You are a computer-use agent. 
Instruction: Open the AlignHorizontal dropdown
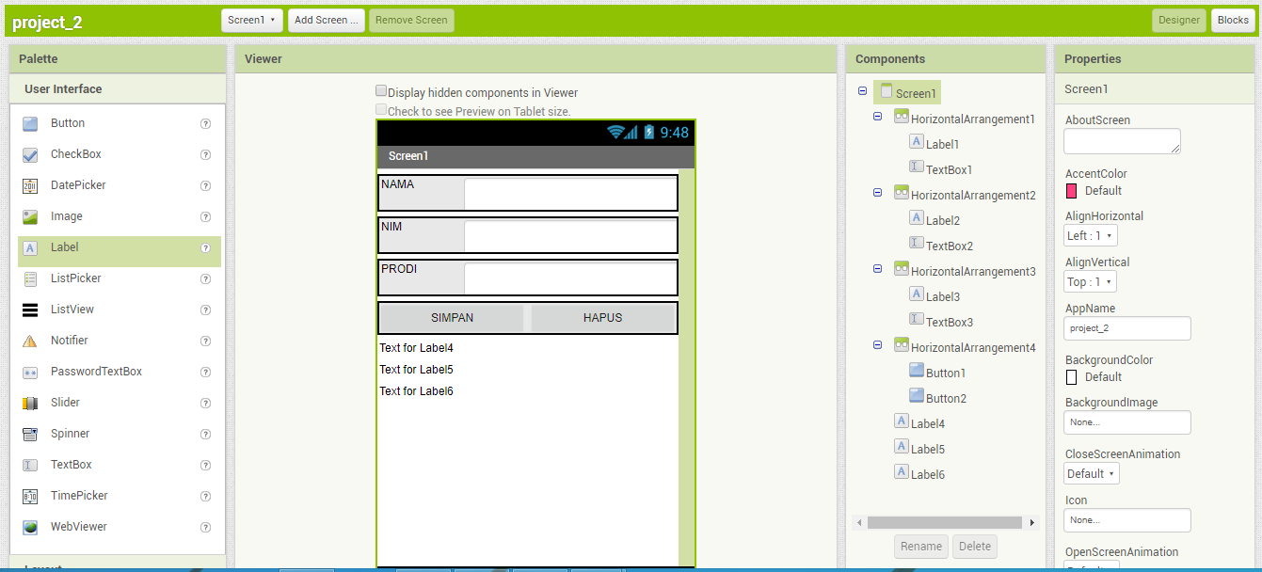click(1090, 235)
